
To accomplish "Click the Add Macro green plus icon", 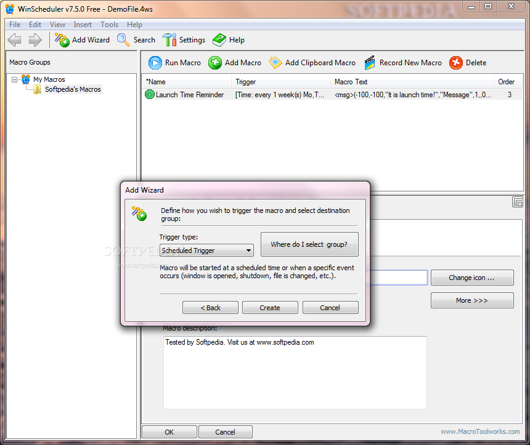I will (x=215, y=63).
